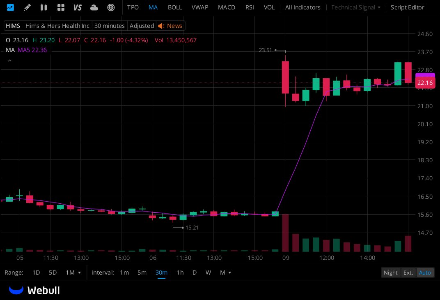Open the VS compare symbols tool

[x=78, y=7]
